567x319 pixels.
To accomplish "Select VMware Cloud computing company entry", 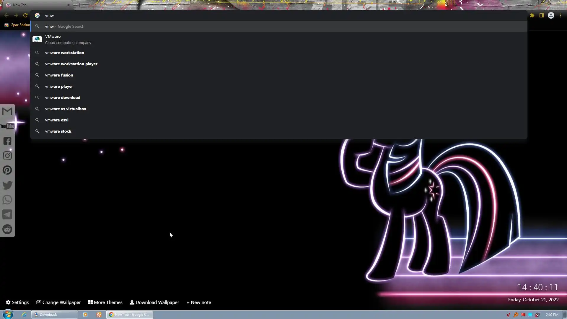I will (68, 39).
